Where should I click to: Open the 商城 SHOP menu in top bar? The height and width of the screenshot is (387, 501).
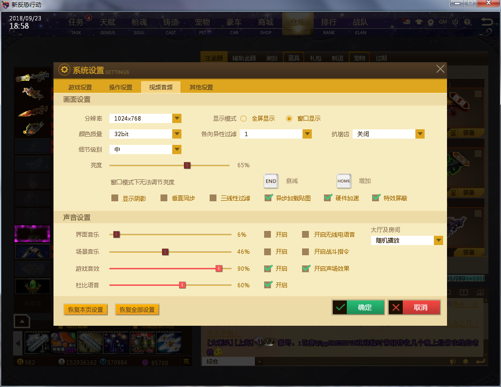click(x=266, y=26)
